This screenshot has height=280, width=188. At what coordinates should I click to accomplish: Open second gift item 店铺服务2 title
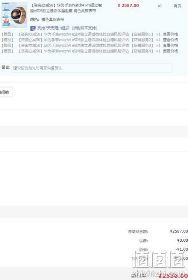(86, 40)
